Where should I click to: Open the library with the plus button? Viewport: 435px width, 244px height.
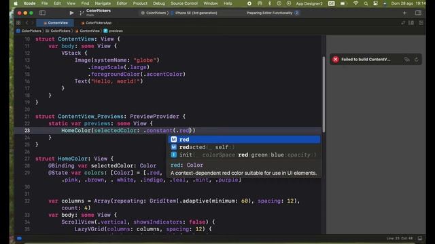(404, 13)
